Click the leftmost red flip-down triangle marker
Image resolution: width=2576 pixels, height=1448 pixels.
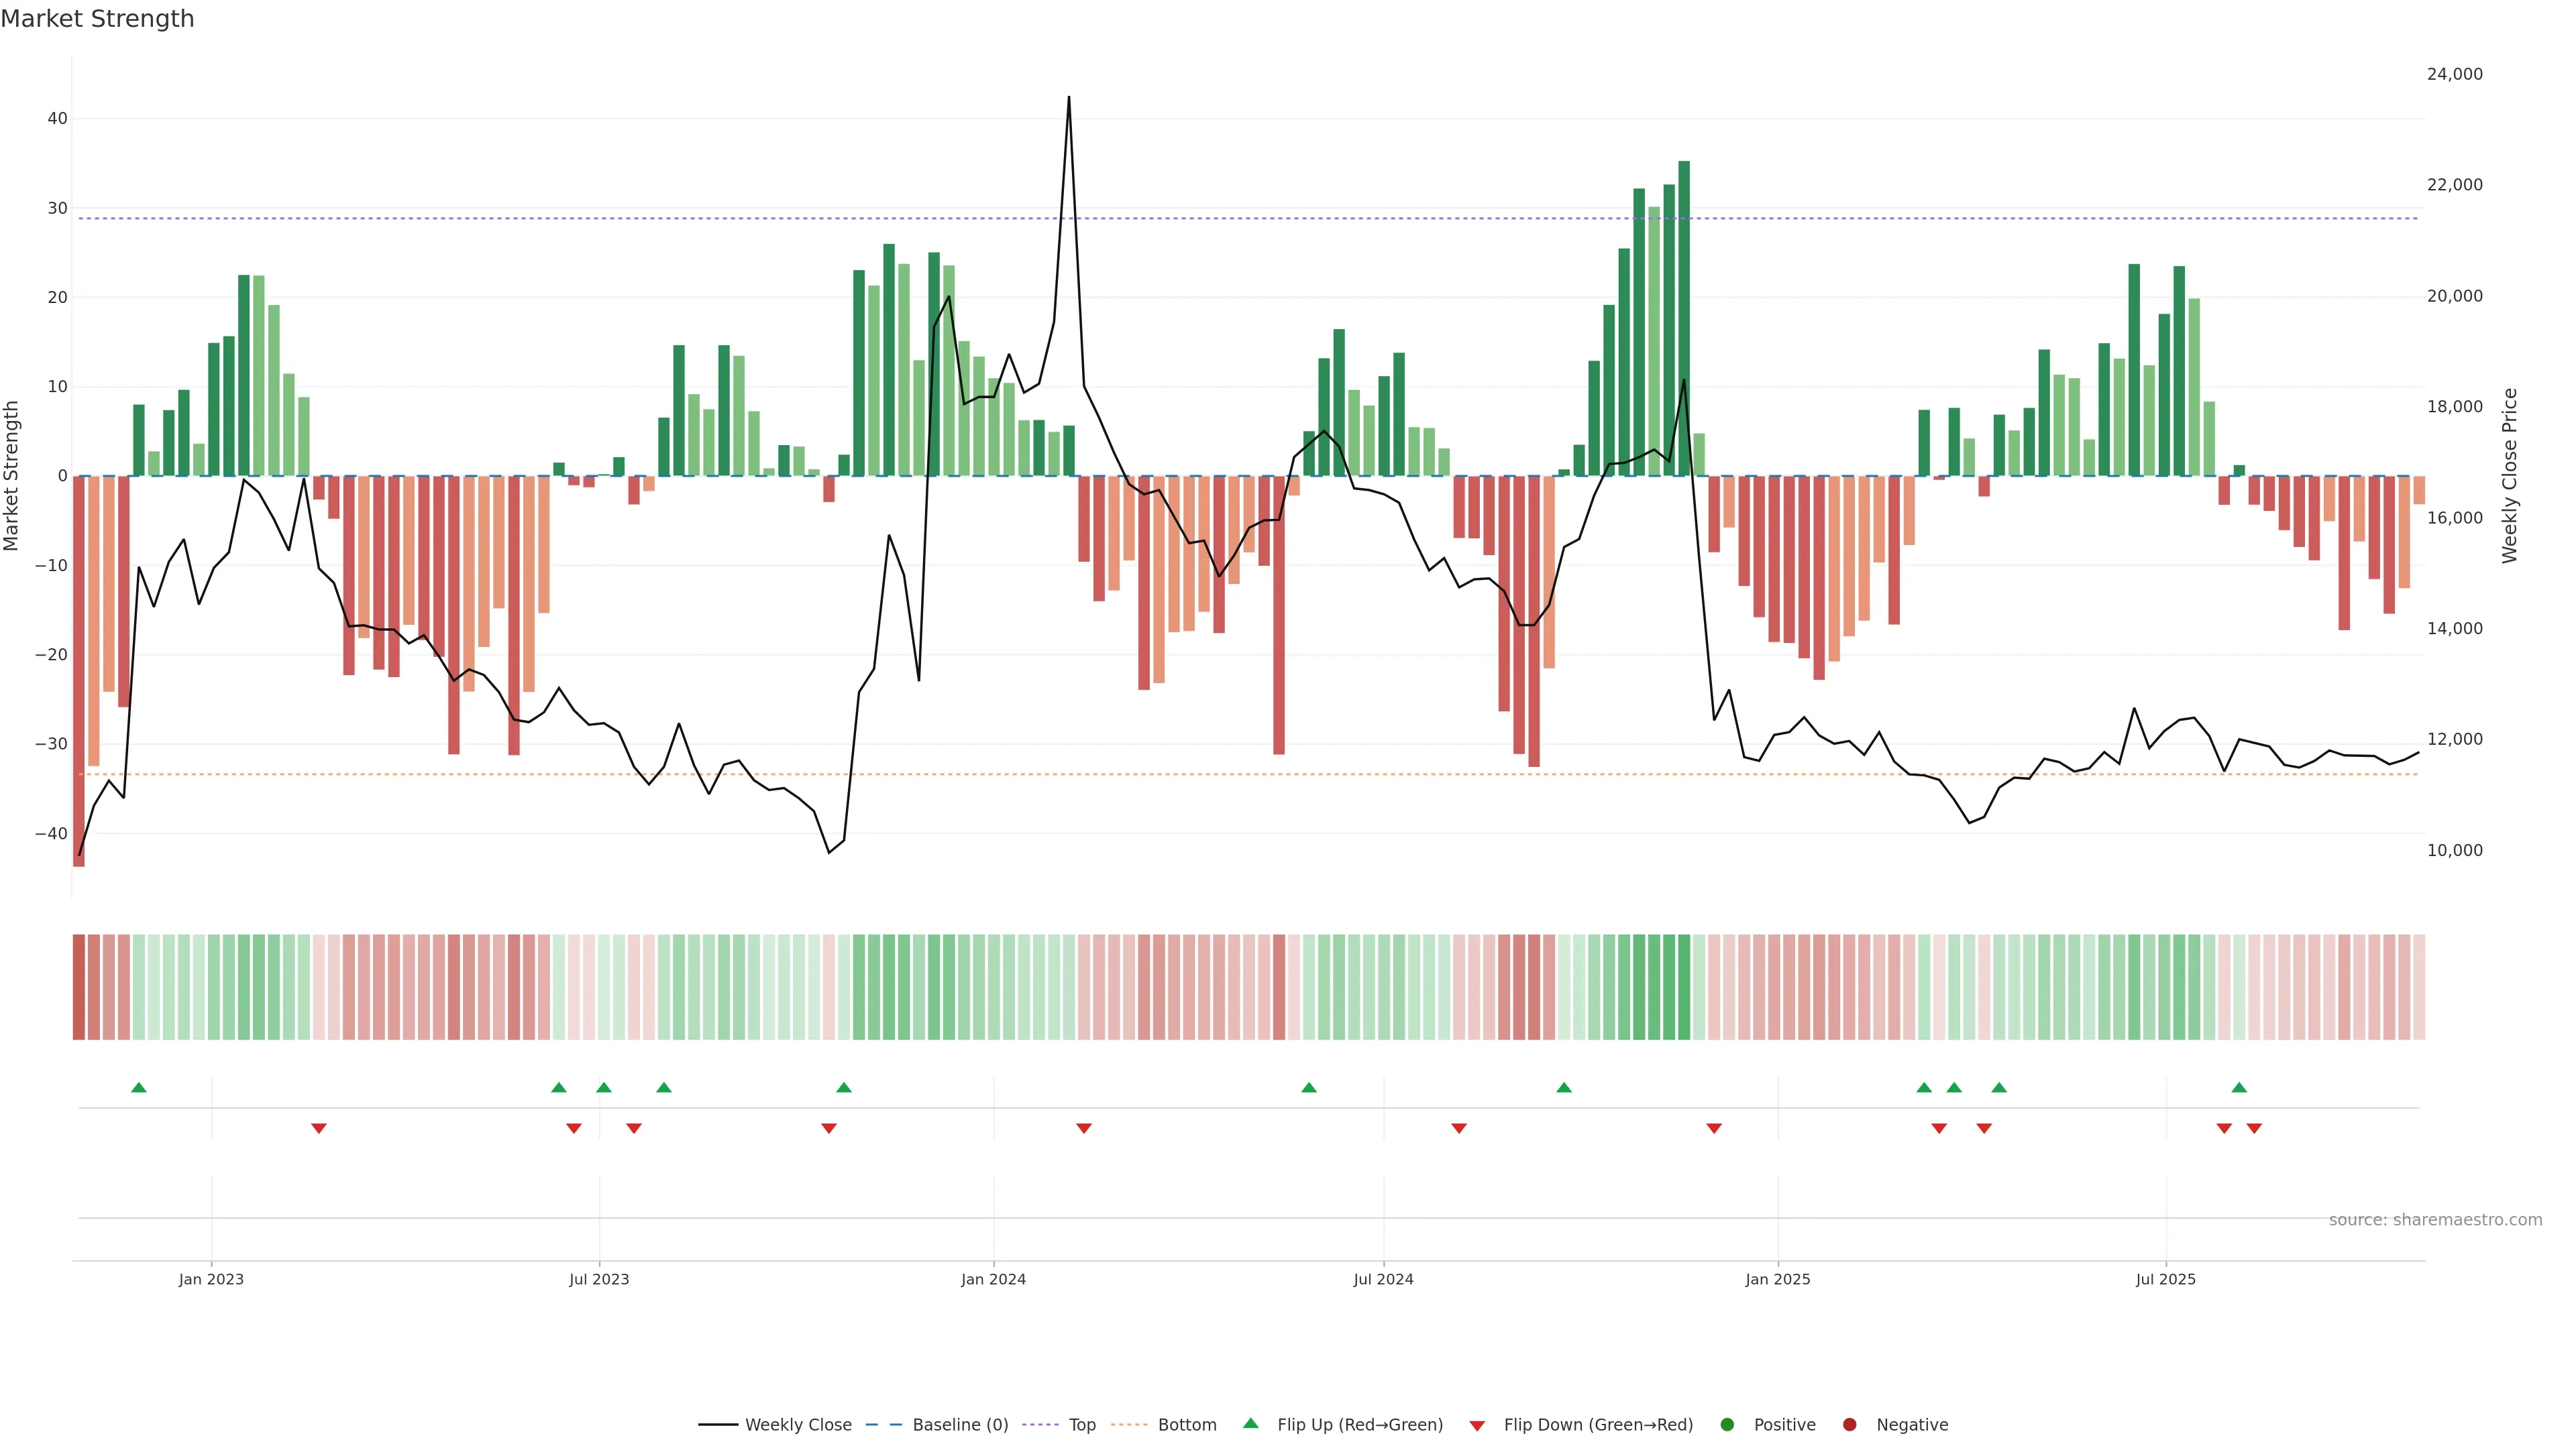click(x=319, y=1128)
